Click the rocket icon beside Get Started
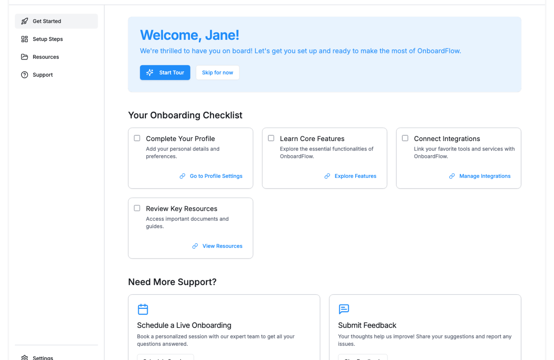The image size is (554, 360). pyautogui.click(x=25, y=21)
